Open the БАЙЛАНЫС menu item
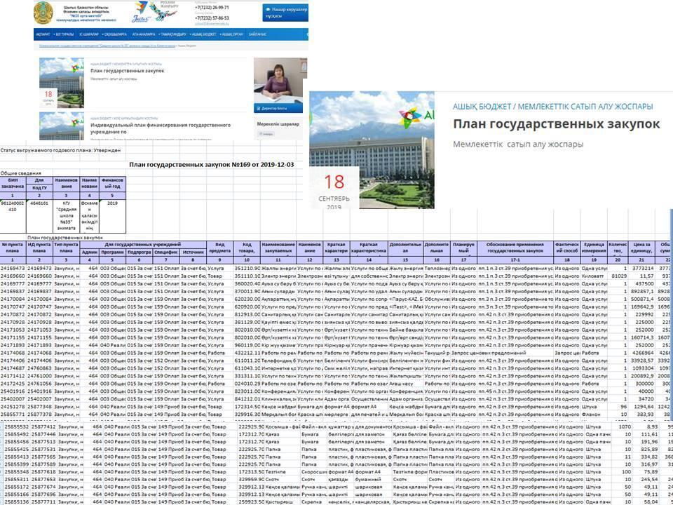 (257, 34)
